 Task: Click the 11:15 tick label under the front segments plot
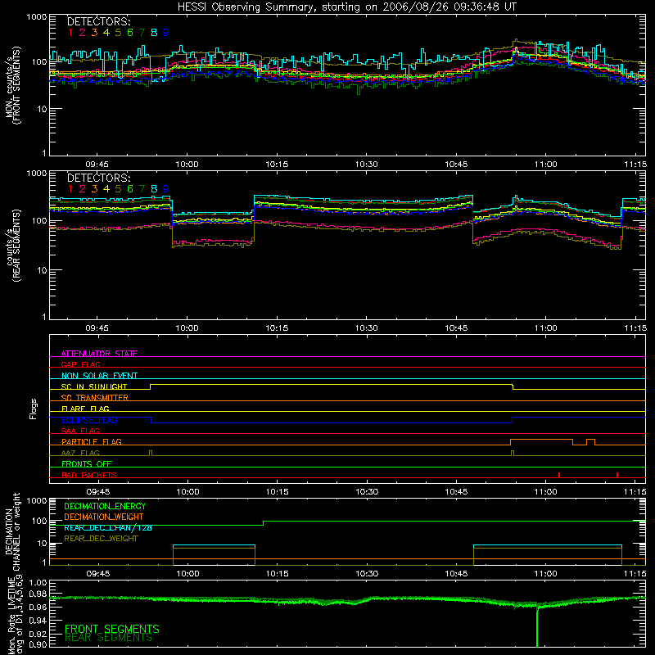coord(635,165)
